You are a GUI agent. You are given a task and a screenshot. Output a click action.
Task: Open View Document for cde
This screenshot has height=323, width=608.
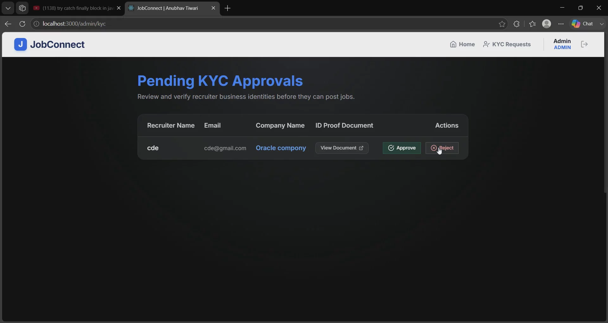tap(342, 148)
